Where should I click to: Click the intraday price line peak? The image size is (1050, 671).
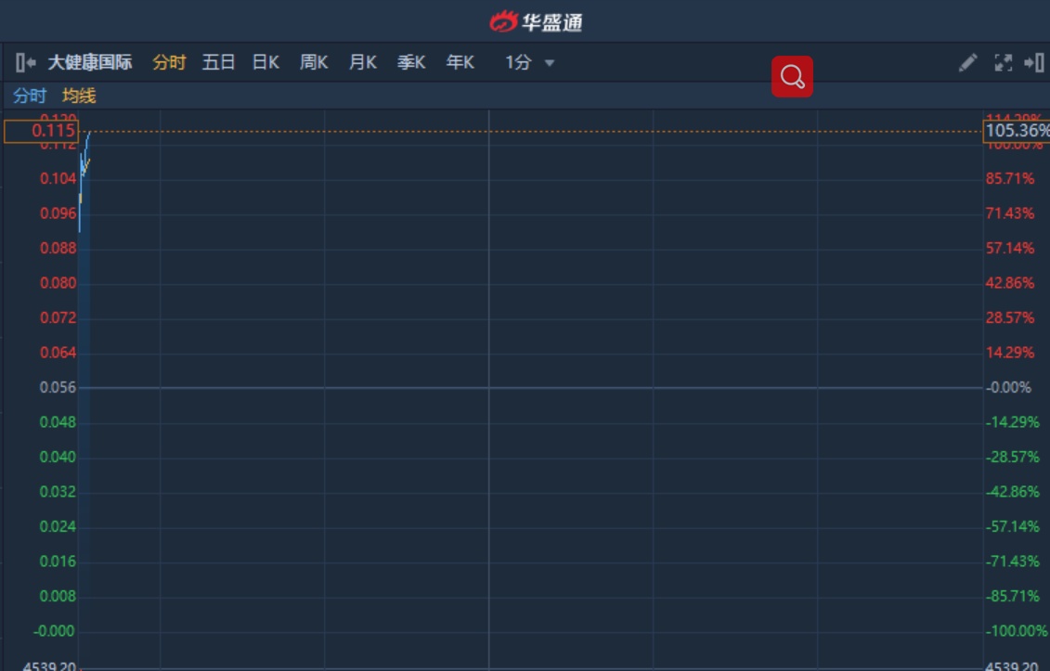[x=90, y=133]
